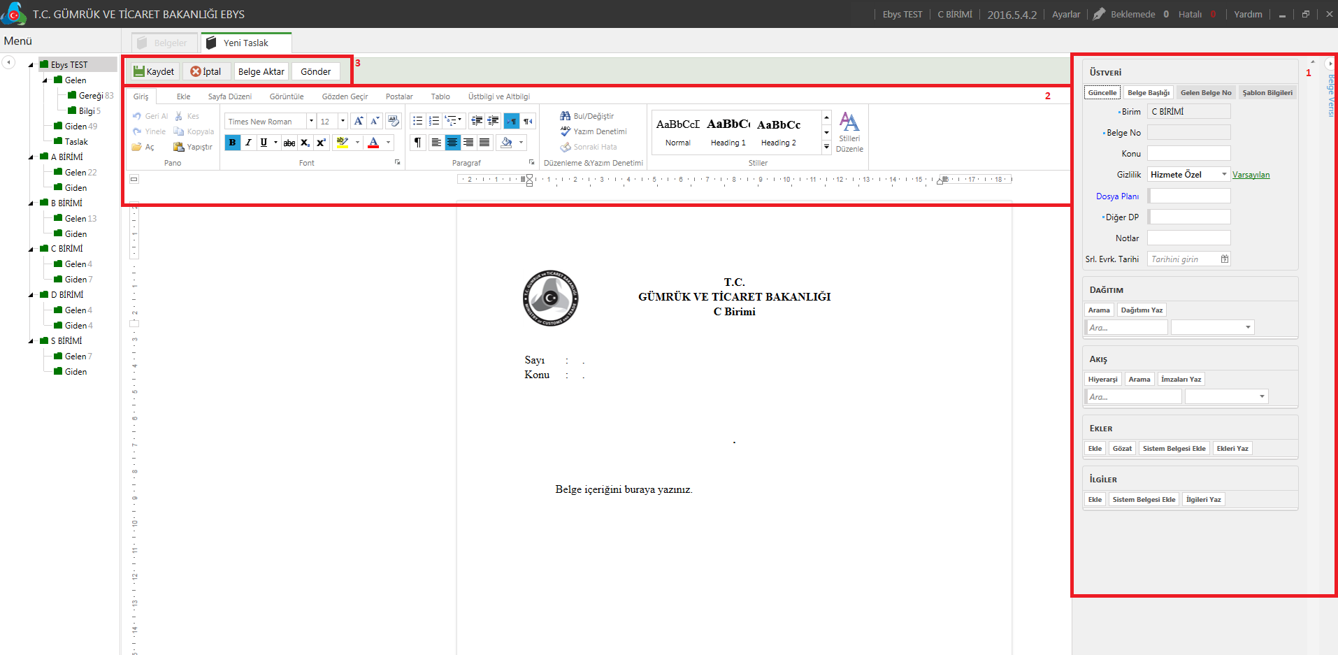Viewport: 1338px width, 655px height.
Task: Collapse the right Belge Verisi panel arrow
Action: click(1330, 64)
